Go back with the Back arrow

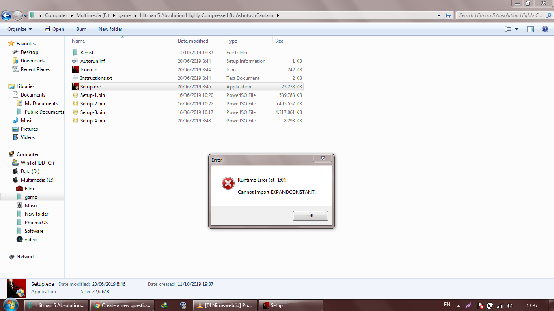(x=6, y=16)
